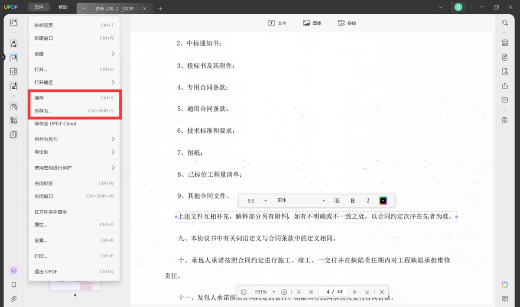Open the comments panel icon bottom right

click(x=505, y=299)
